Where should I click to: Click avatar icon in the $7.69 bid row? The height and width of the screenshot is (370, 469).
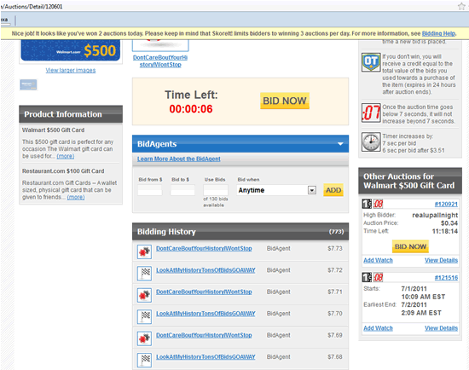tap(144, 338)
